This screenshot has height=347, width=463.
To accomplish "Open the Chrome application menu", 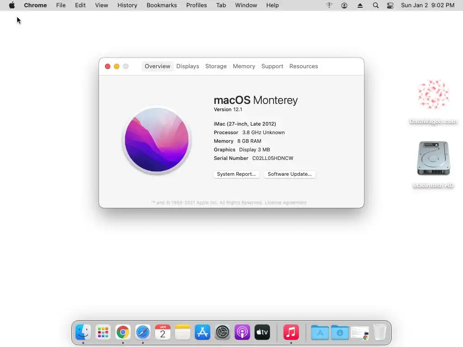I will coord(35,5).
